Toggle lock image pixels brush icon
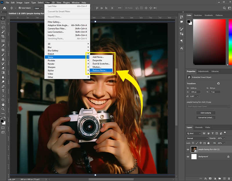The height and width of the screenshot is (181, 232). pyautogui.click(x=197, y=143)
